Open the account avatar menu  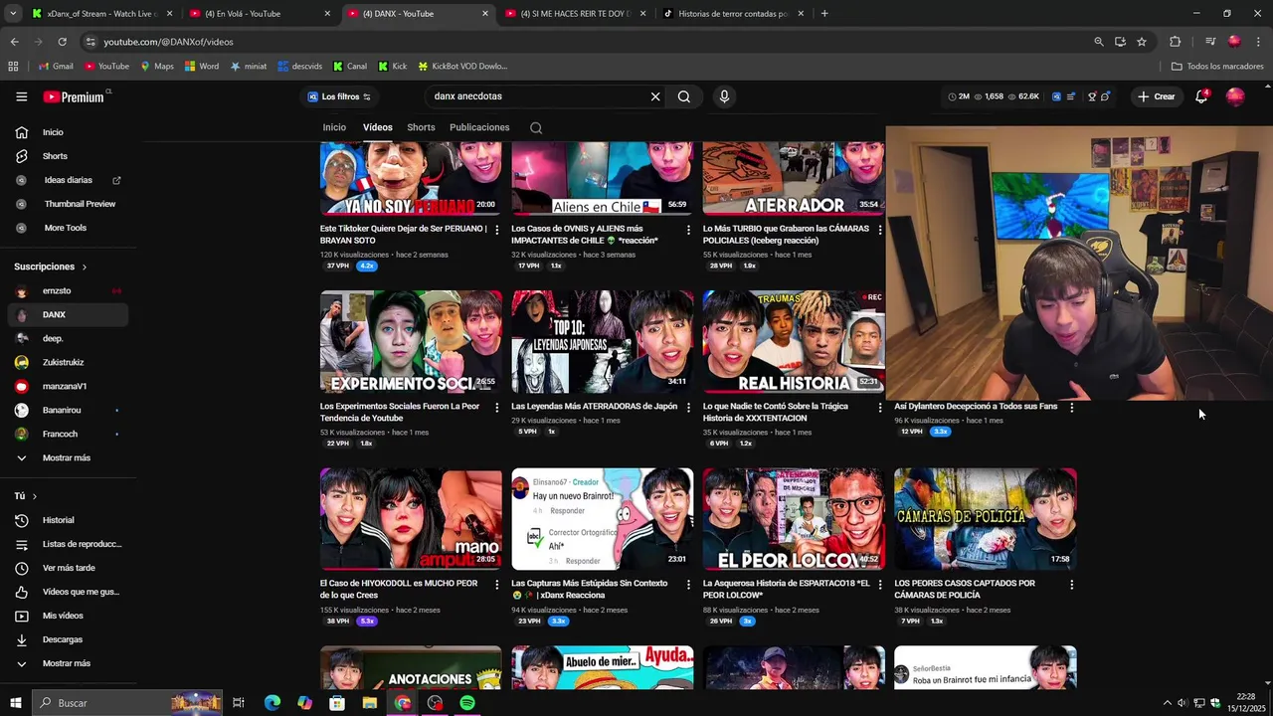point(1235,96)
